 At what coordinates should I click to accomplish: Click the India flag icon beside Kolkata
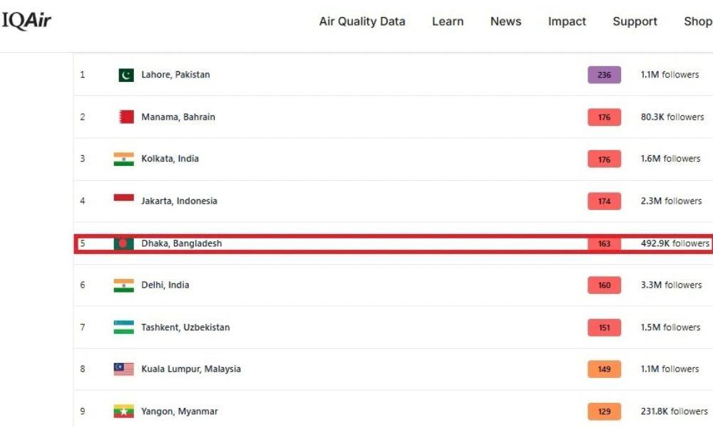pos(123,159)
